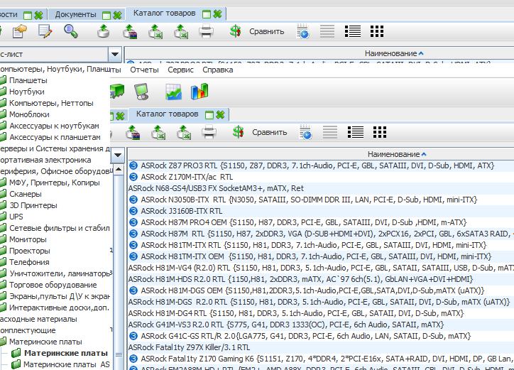
Task: Switch to grid tiles view in lower toolbar
Action: click(x=380, y=132)
